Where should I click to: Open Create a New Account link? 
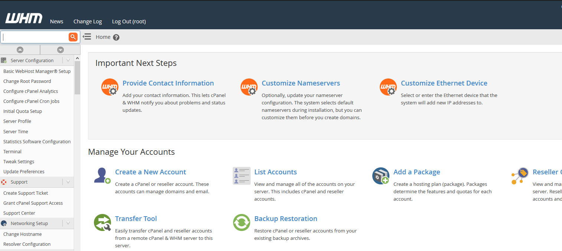(x=150, y=172)
